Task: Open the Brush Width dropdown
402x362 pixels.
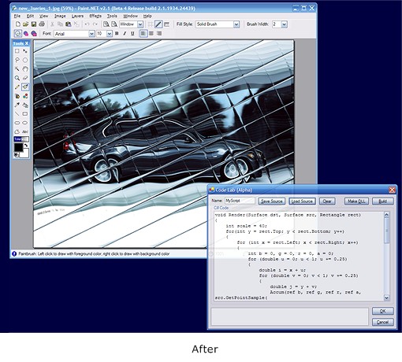Action: 284,24
